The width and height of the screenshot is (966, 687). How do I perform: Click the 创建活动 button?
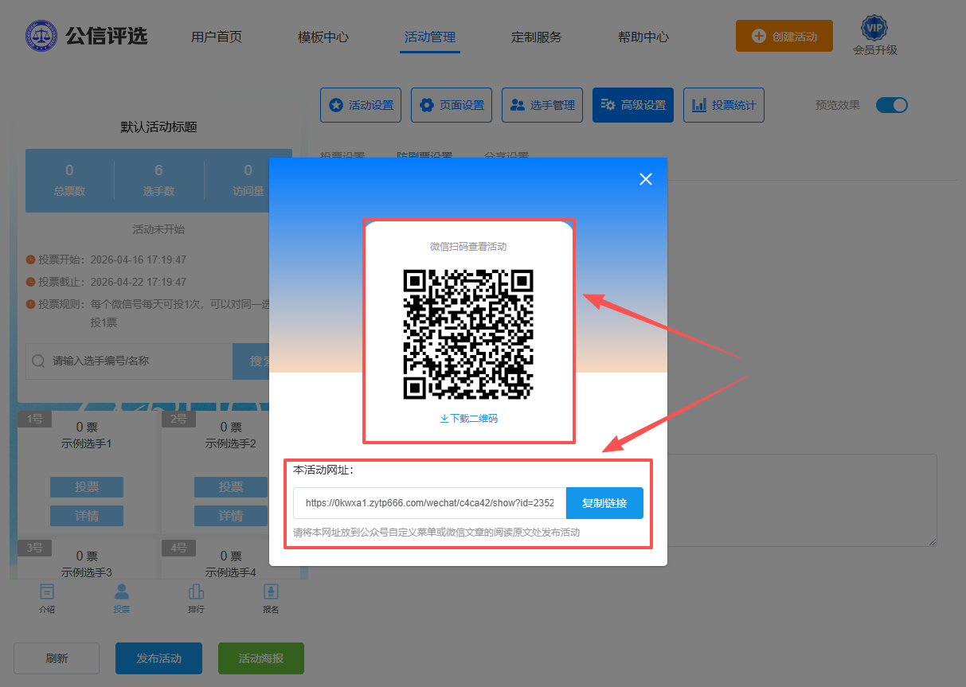pyautogui.click(x=784, y=36)
